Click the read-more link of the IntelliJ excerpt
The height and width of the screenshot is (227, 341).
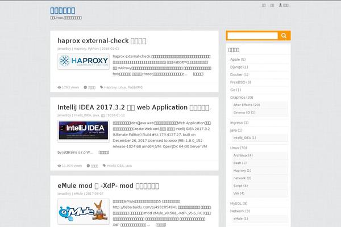[x=104, y=153]
